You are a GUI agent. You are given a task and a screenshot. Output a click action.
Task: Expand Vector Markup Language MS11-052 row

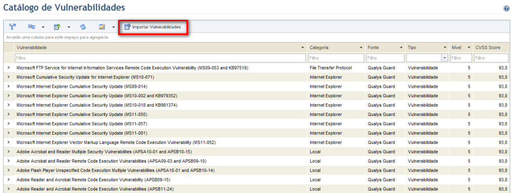[x=9, y=142]
